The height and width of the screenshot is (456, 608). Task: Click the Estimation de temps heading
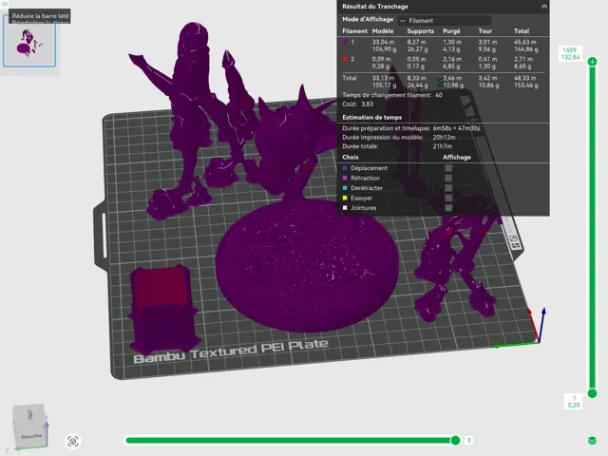[371, 117]
